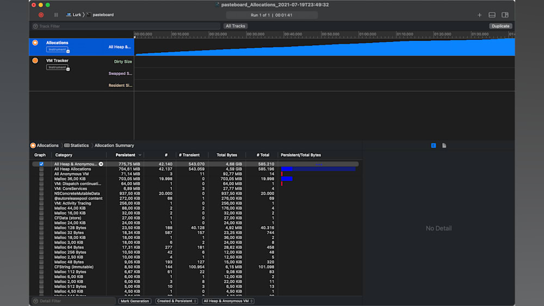The width and height of the screenshot is (544, 306).
Task: Check graph box for VM: Dispatch continuations
Action: [x=41, y=184]
